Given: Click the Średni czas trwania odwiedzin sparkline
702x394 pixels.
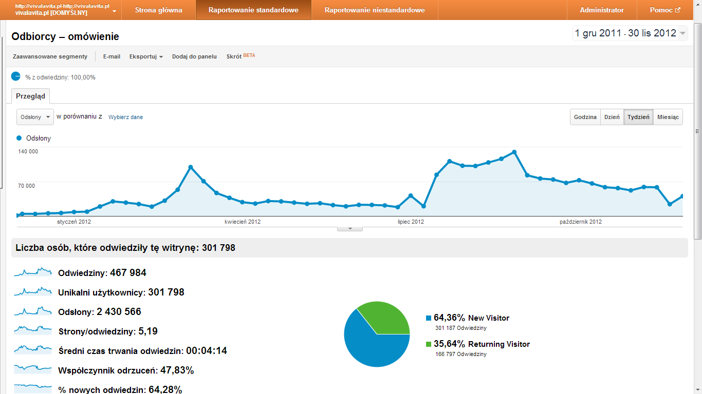Looking at the screenshot, I should (33, 350).
